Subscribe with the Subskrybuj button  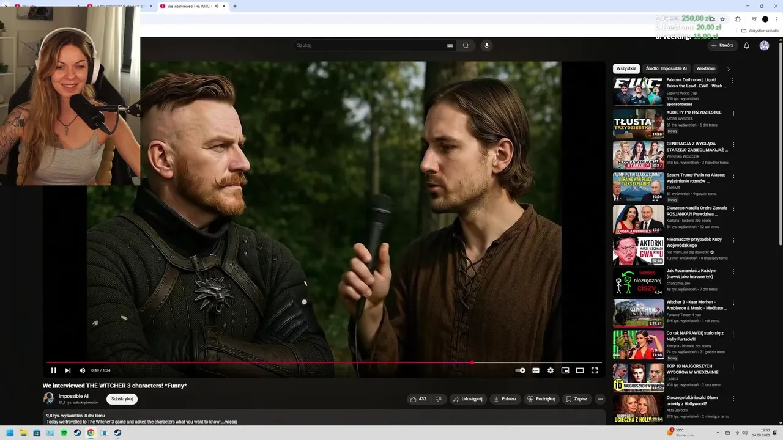click(x=122, y=399)
